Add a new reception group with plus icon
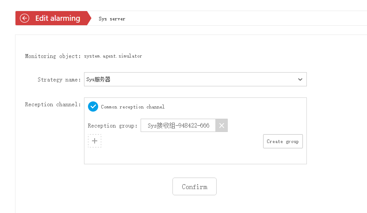This screenshot has height=213, width=367. [95, 141]
